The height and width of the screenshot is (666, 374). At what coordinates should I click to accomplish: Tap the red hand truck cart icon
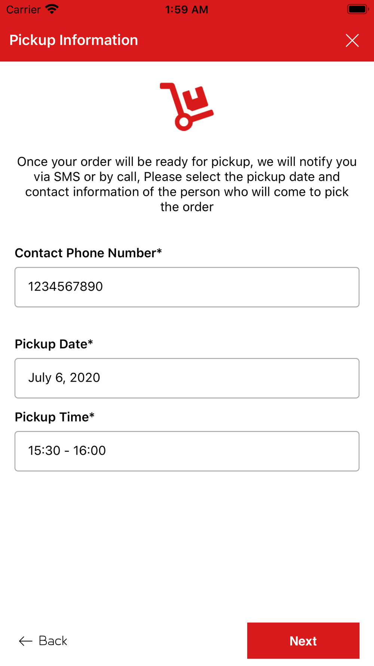[x=187, y=107]
